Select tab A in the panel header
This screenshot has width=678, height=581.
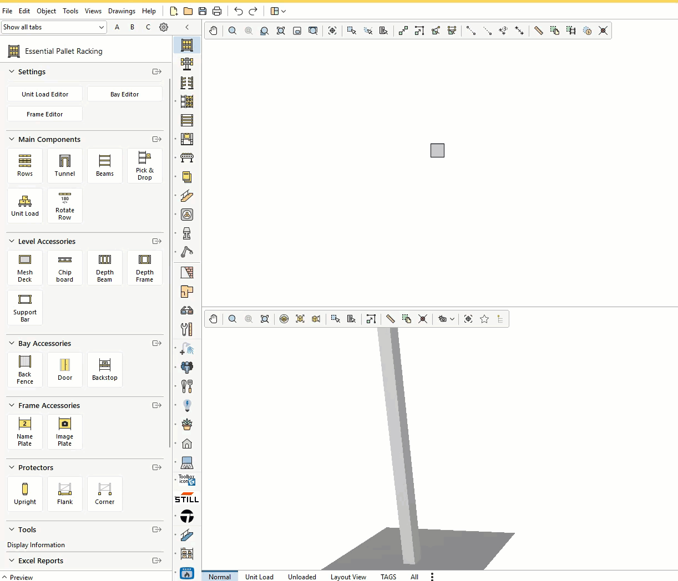point(117,27)
